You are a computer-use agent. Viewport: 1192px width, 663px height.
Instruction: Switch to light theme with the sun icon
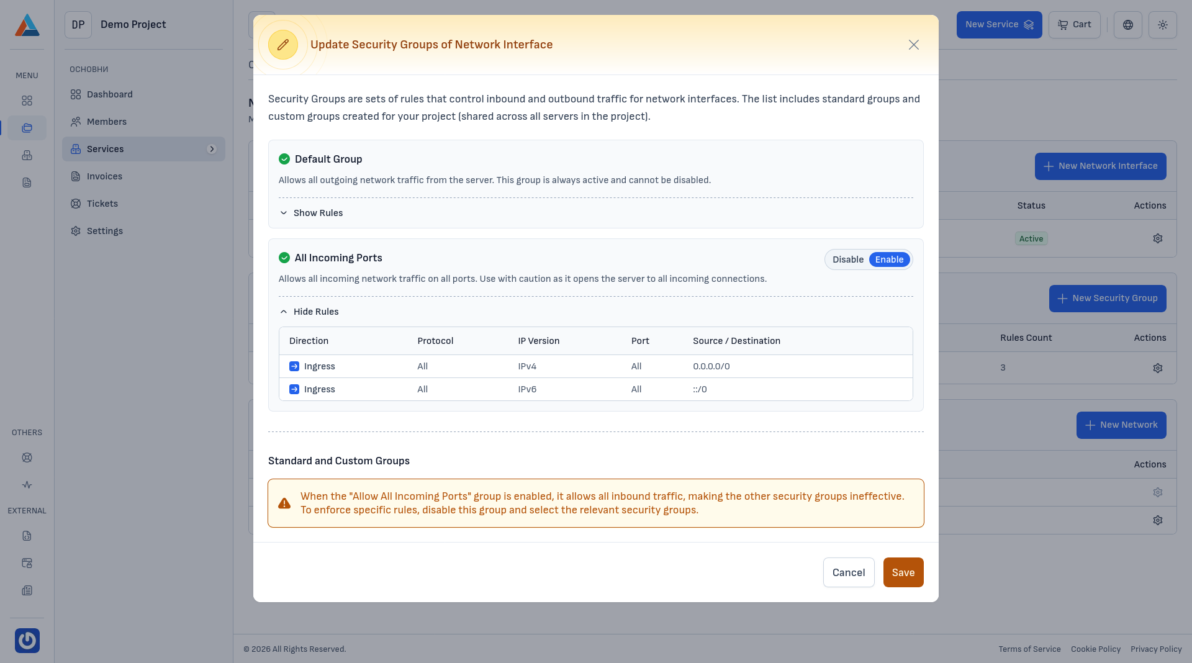coord(1162,25)
